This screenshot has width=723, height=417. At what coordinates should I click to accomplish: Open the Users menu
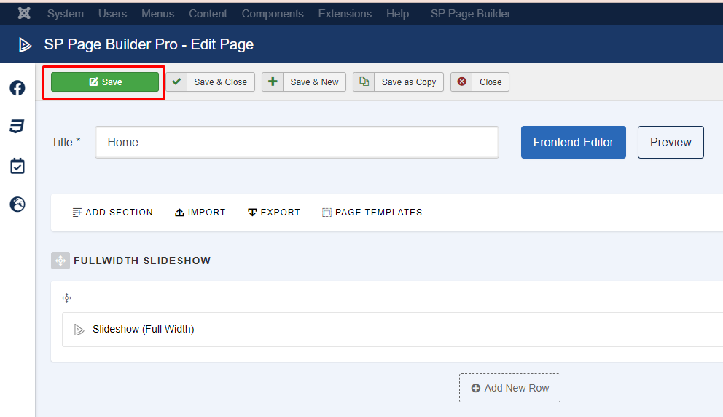(x=112, y=14)
